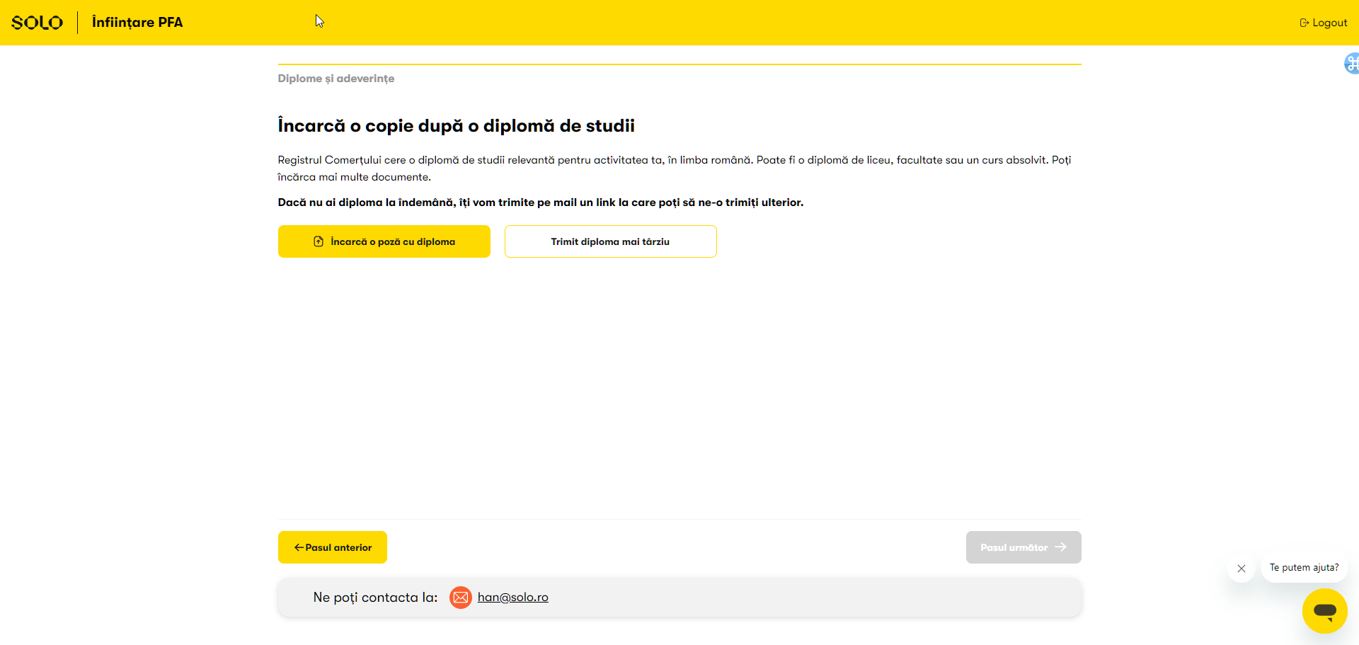Click the right arrow icon on Pasul următor
The width and height of the screenshot is (1359, 645).
1060,547
